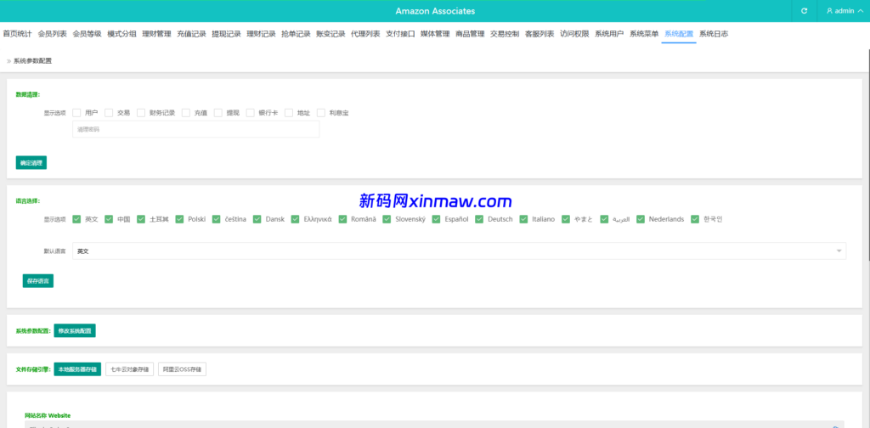Tick the 利息宝 cleanup checkbox
The image size is (870, 428).
coord(320,113)
